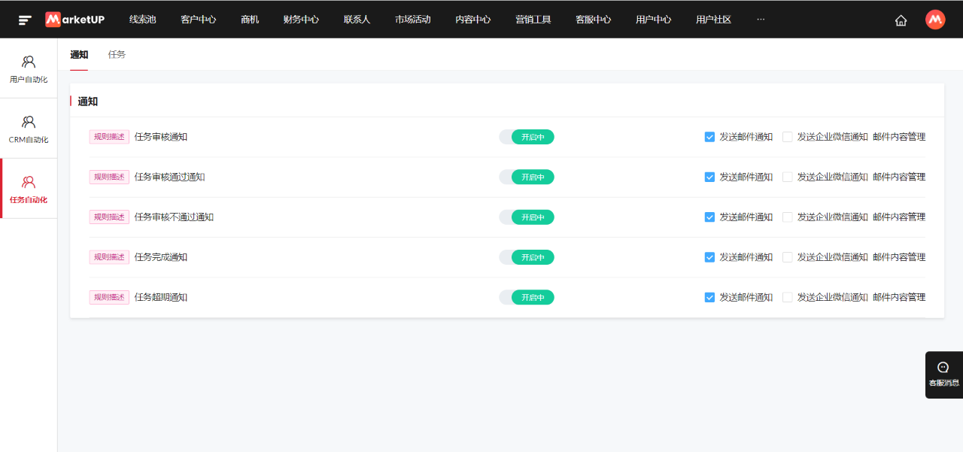Viewport: 963px width, 452px height.
Task: Switch to the 任务 tab
Action: click(x=117, y=55)
